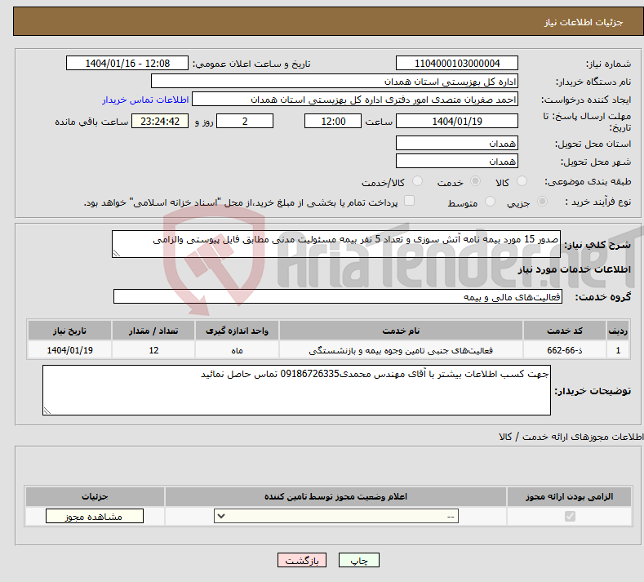
Task: Click the تاریخ نیاز column header
Action: click(x=69, y=331)
